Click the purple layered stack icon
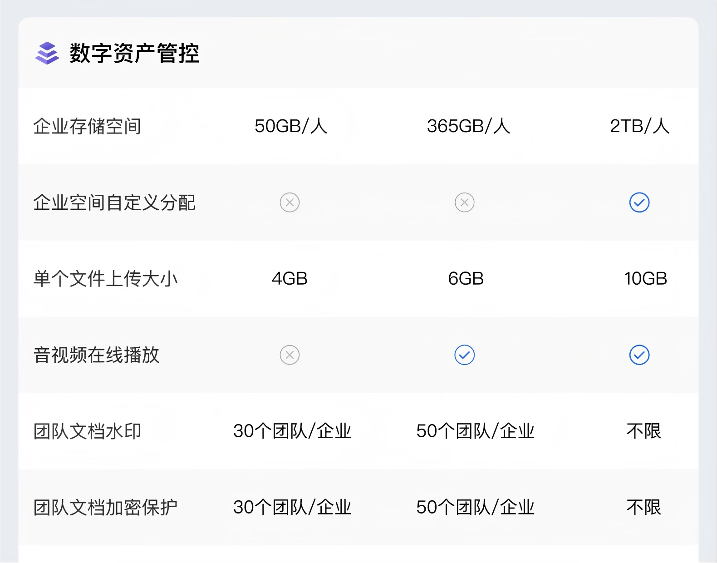Screen dimensions: 717x563 click(x=47, y=53)
